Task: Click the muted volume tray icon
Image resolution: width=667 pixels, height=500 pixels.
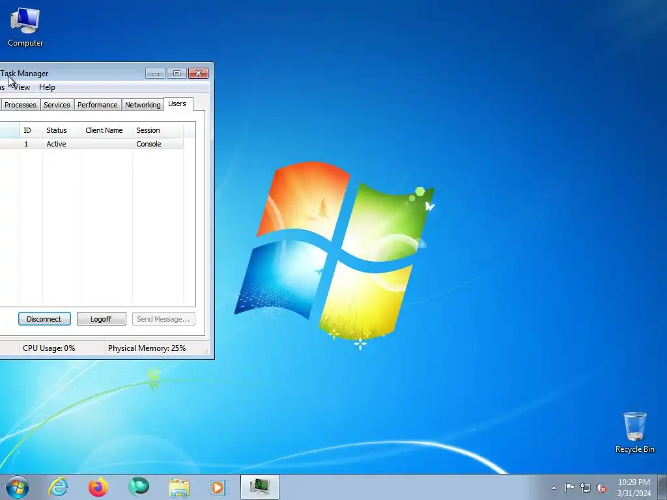Action: pyautogui.click(x=601, y=488)
